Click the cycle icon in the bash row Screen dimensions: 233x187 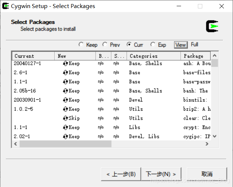[65, 91]
